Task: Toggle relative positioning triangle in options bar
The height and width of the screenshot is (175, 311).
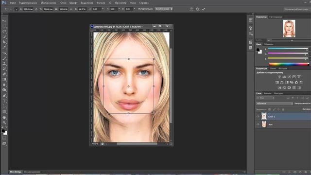Action: [x=36, y=9]
